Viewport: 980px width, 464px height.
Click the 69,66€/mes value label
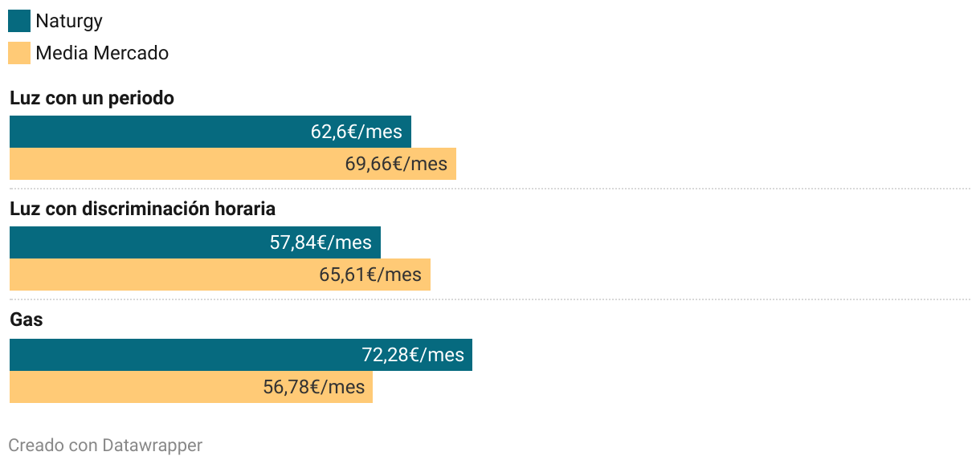396,164
